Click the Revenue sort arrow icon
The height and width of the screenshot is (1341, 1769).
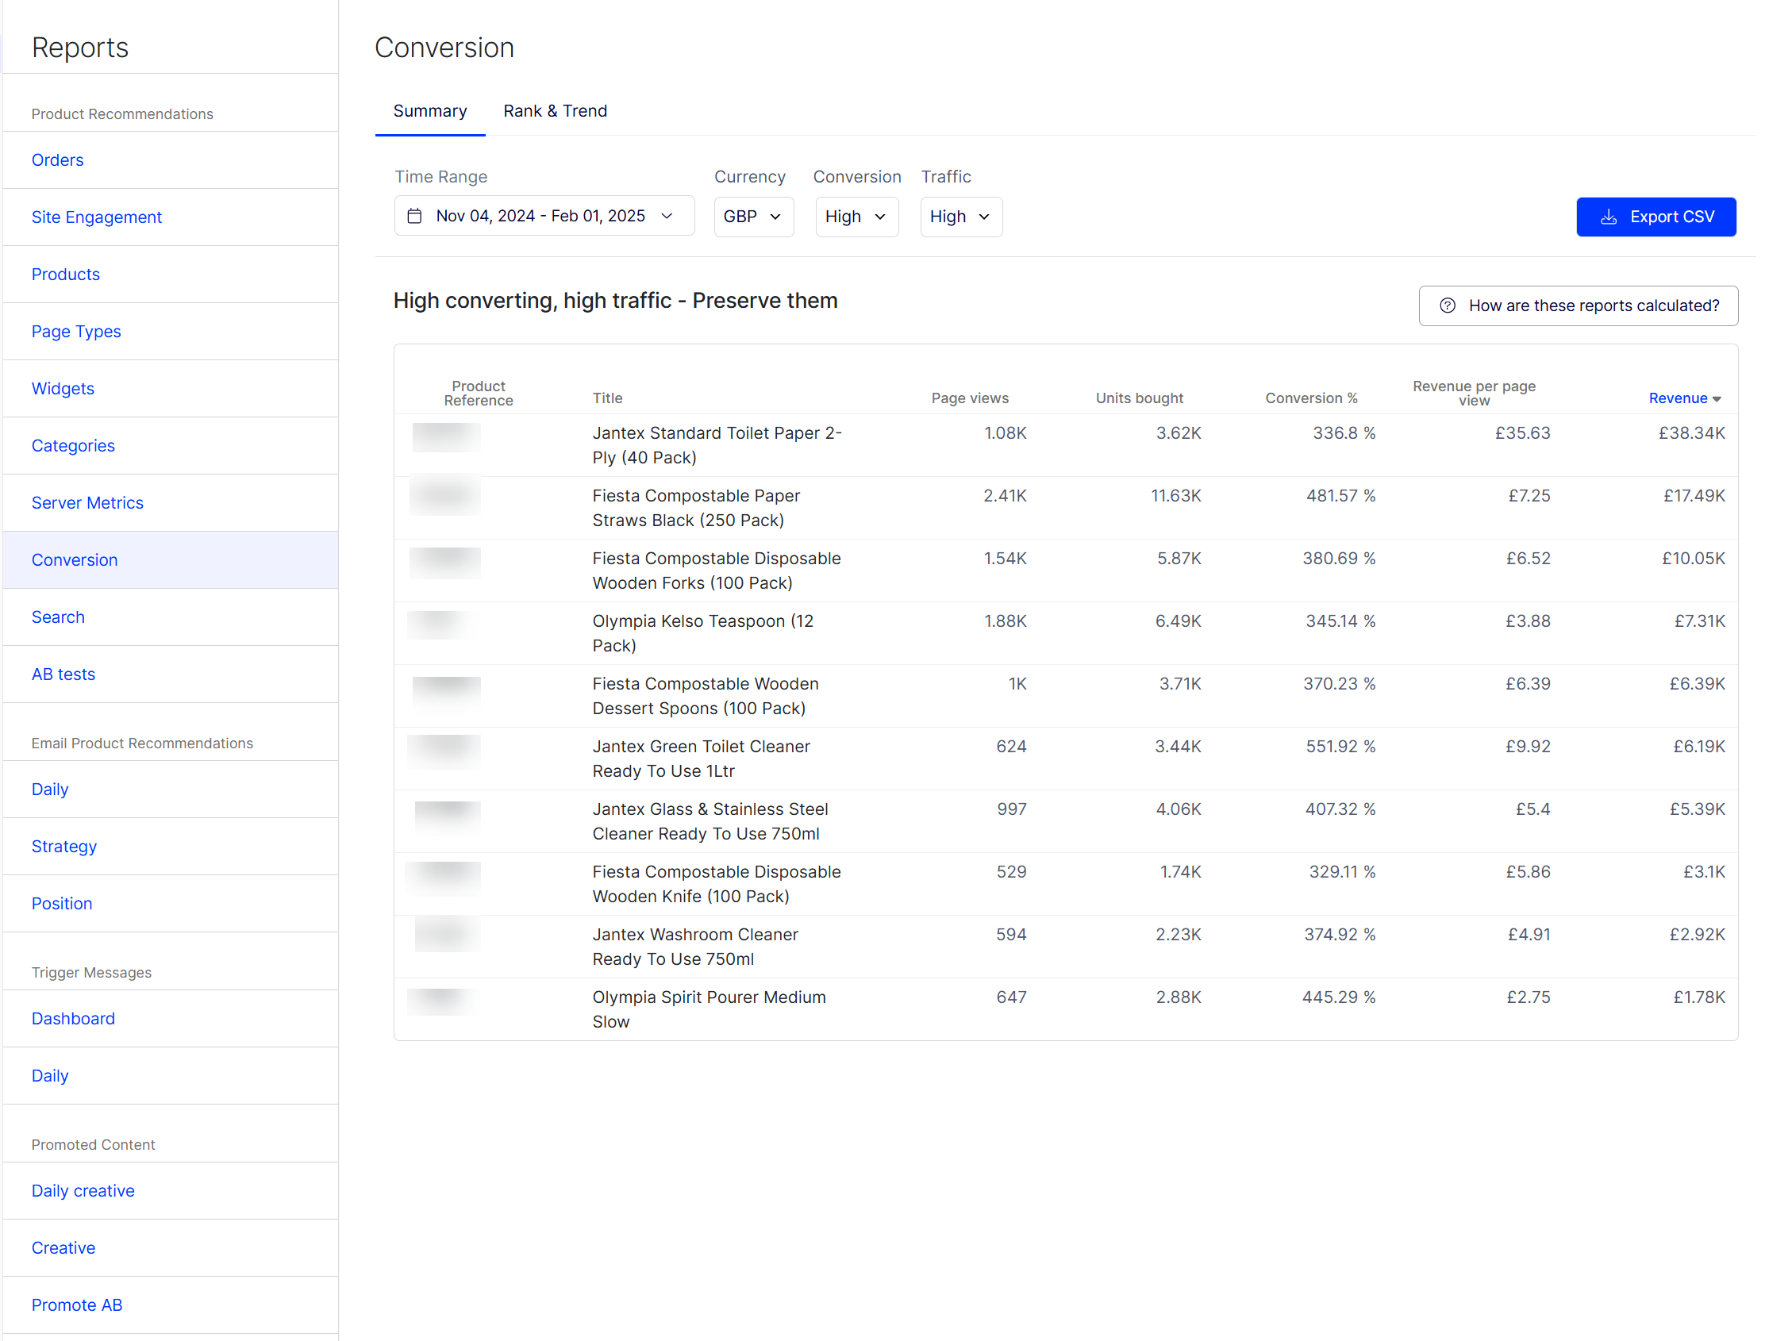click(x=1717, y=398)
